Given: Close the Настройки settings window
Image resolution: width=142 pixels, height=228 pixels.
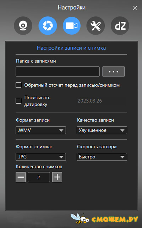Looking at the screenshot, I should (135, 8).
